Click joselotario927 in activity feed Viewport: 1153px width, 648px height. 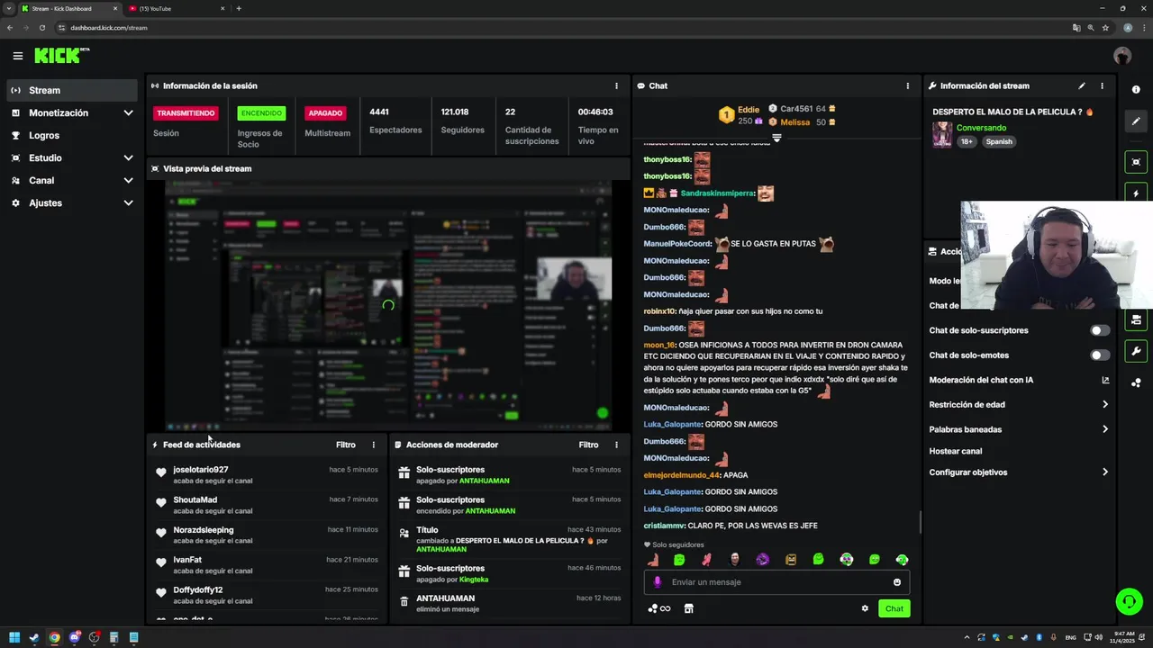pos(201,470)
